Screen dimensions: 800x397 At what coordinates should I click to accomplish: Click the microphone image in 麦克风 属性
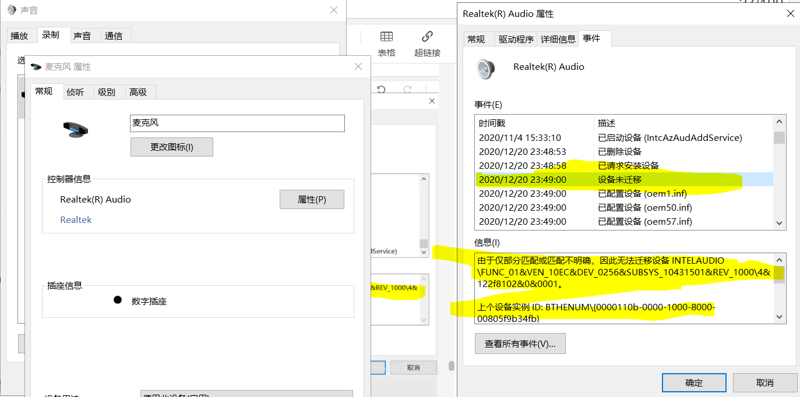coord(76,130)
